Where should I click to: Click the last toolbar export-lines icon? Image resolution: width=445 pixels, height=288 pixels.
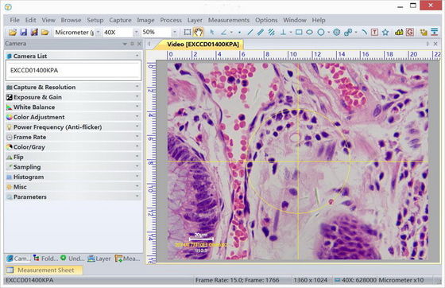click(x=434, y=32)
